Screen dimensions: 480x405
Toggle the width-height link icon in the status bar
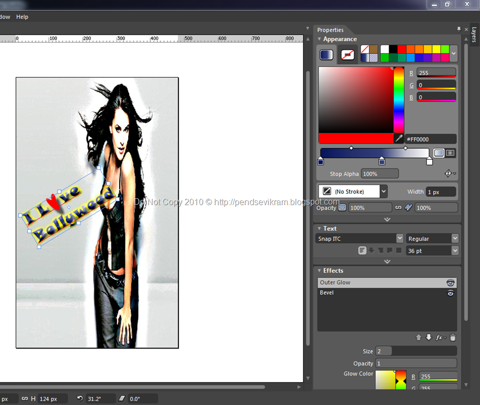[x=25, y=398]
